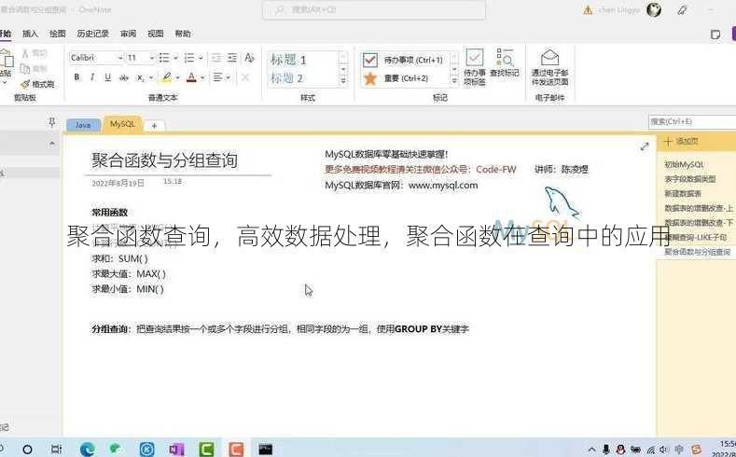Click the www.mysql.com link
The width and height of the screenshot is (736, 457).
[443, 186]
